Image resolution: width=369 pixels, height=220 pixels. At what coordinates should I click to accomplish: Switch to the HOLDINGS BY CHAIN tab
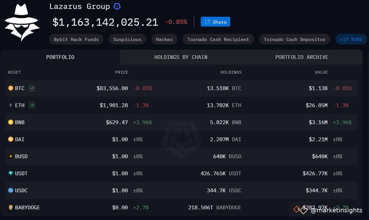(x=181, y=57)
